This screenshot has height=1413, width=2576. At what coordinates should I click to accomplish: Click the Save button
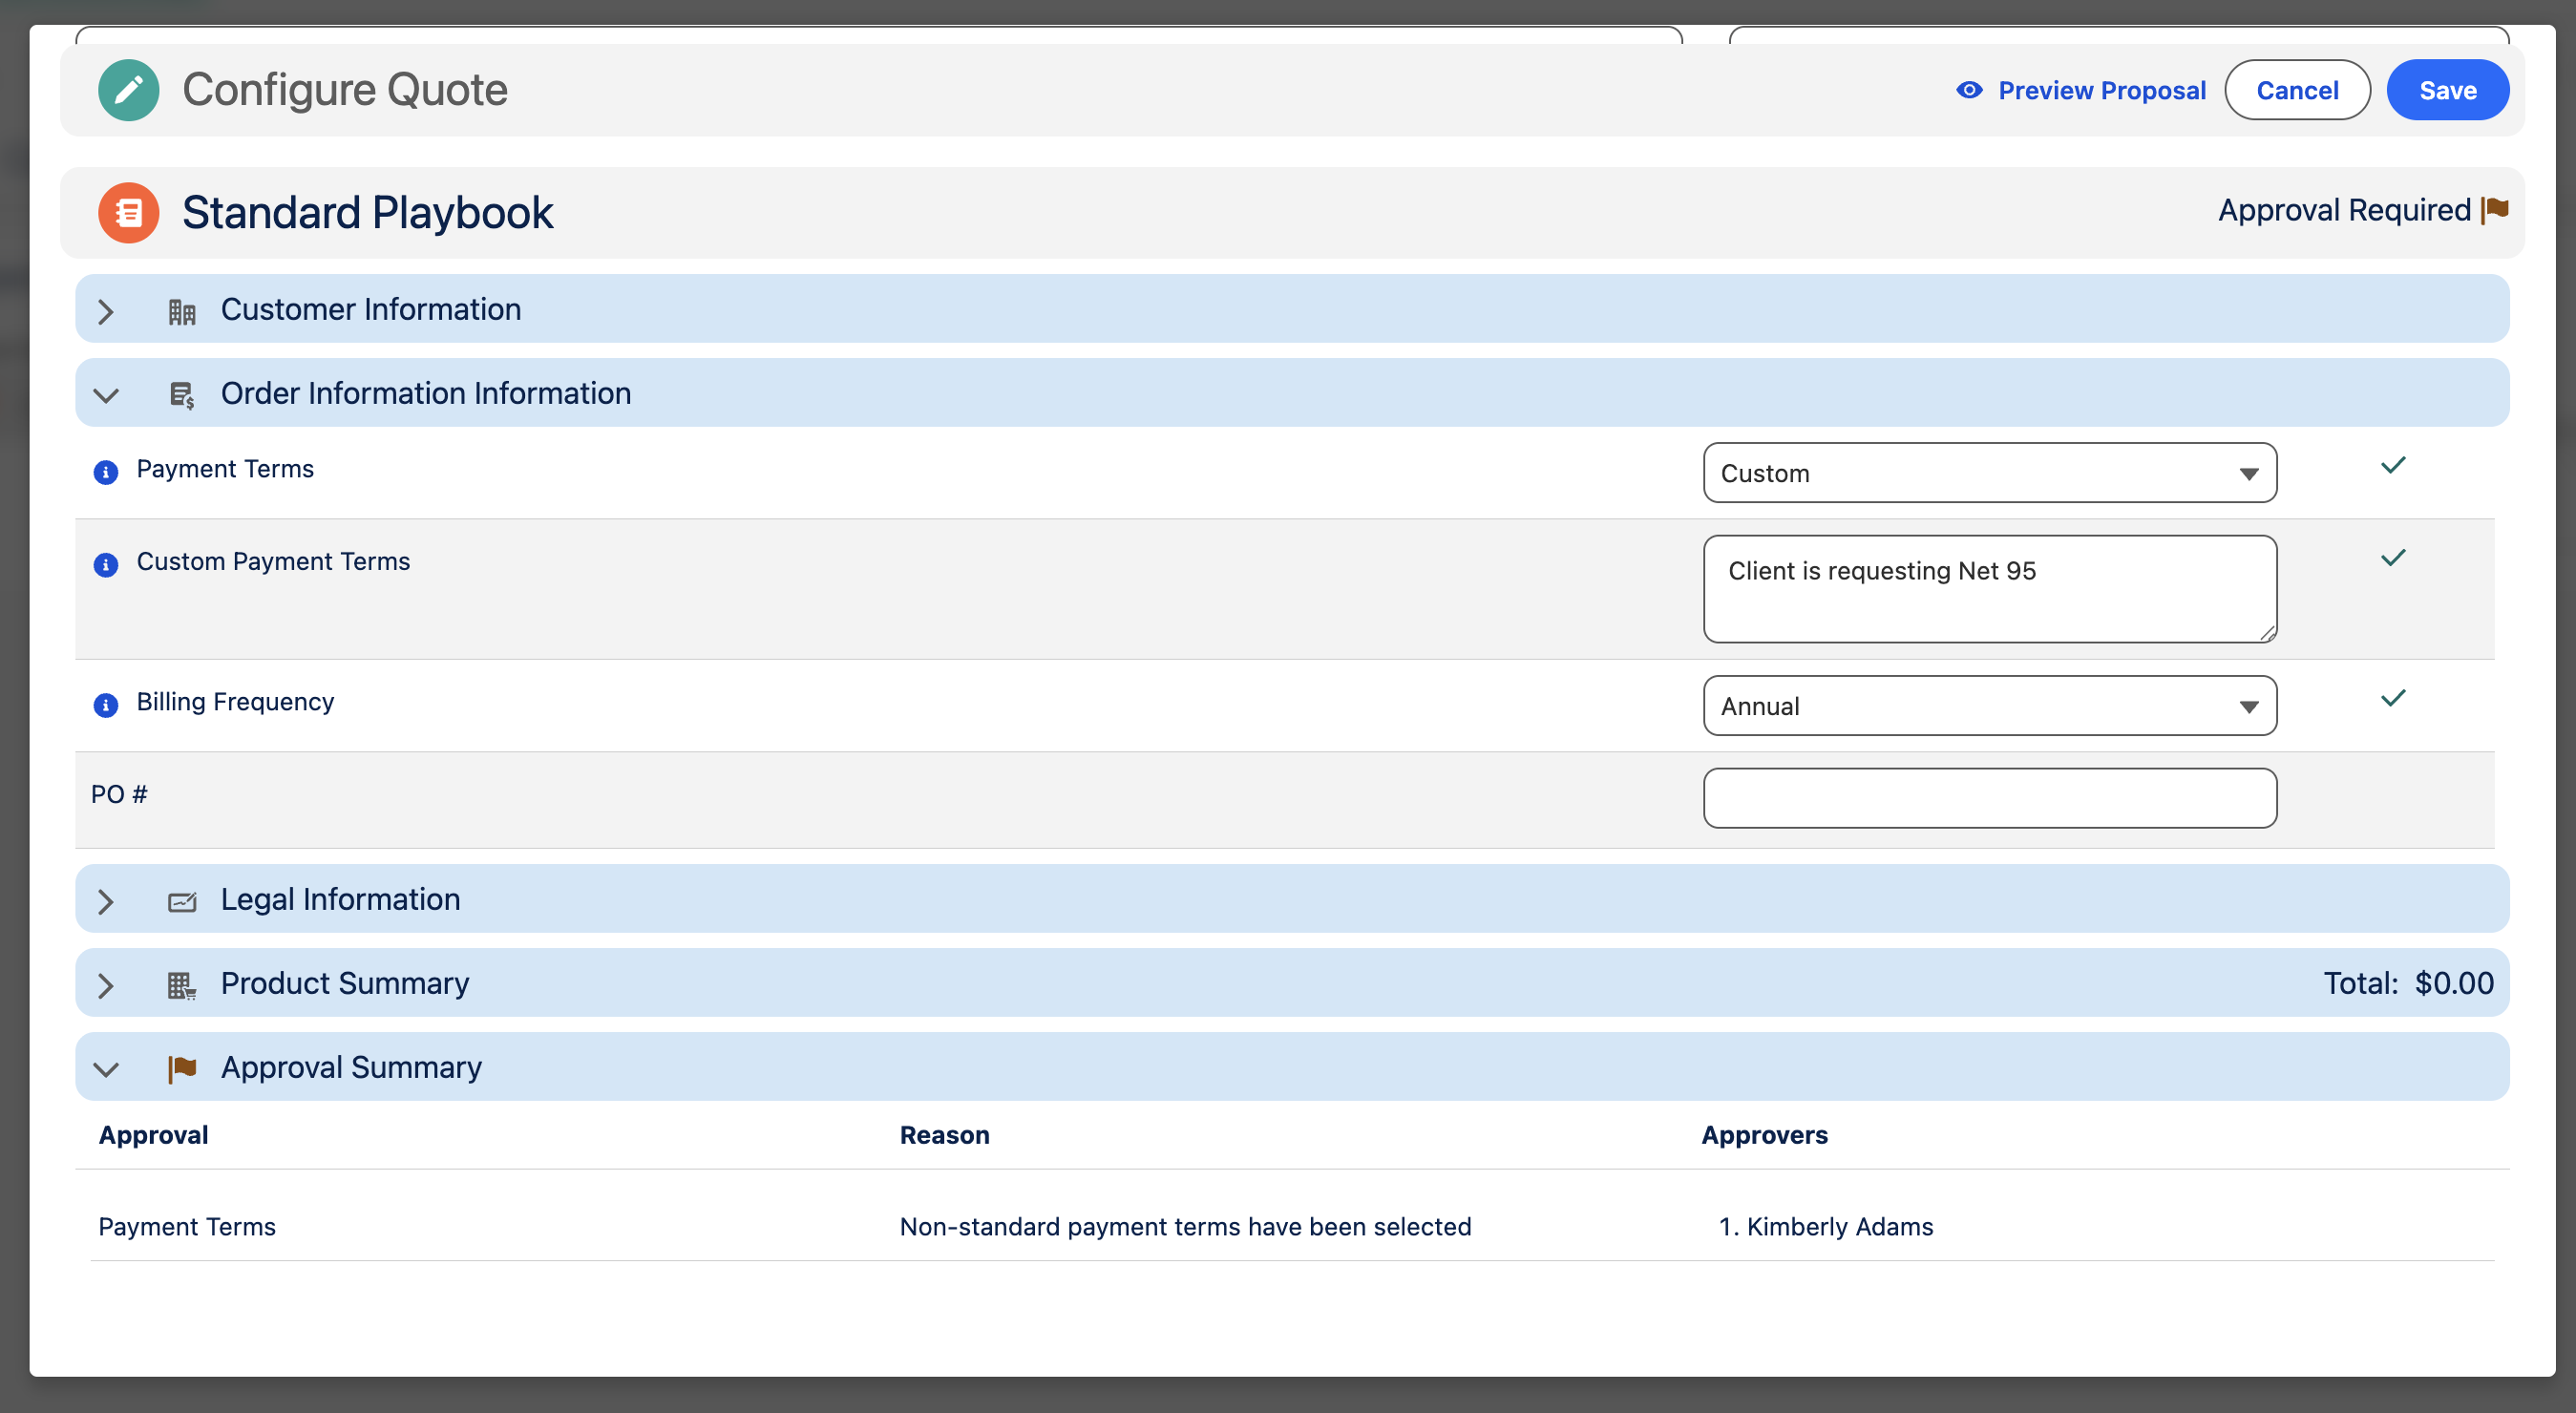click(x=2447, y=90)
